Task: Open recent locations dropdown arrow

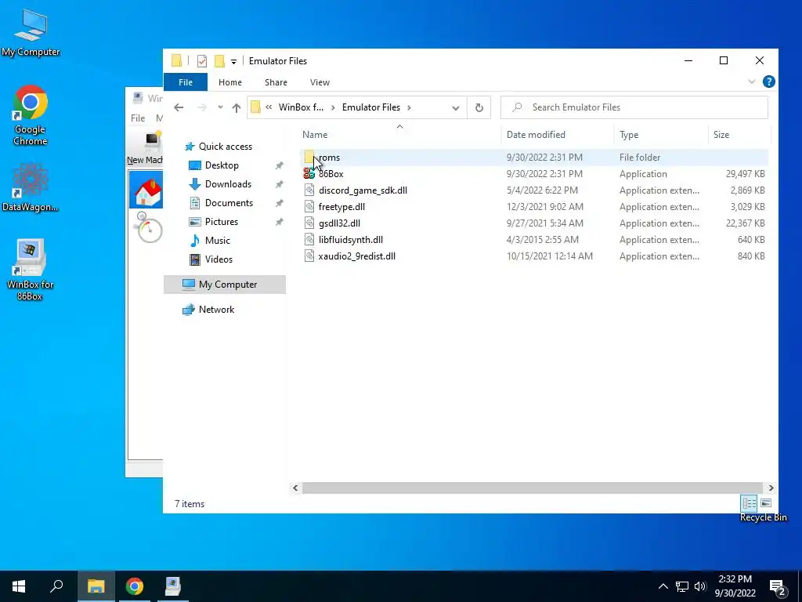Action: point(220,107)
